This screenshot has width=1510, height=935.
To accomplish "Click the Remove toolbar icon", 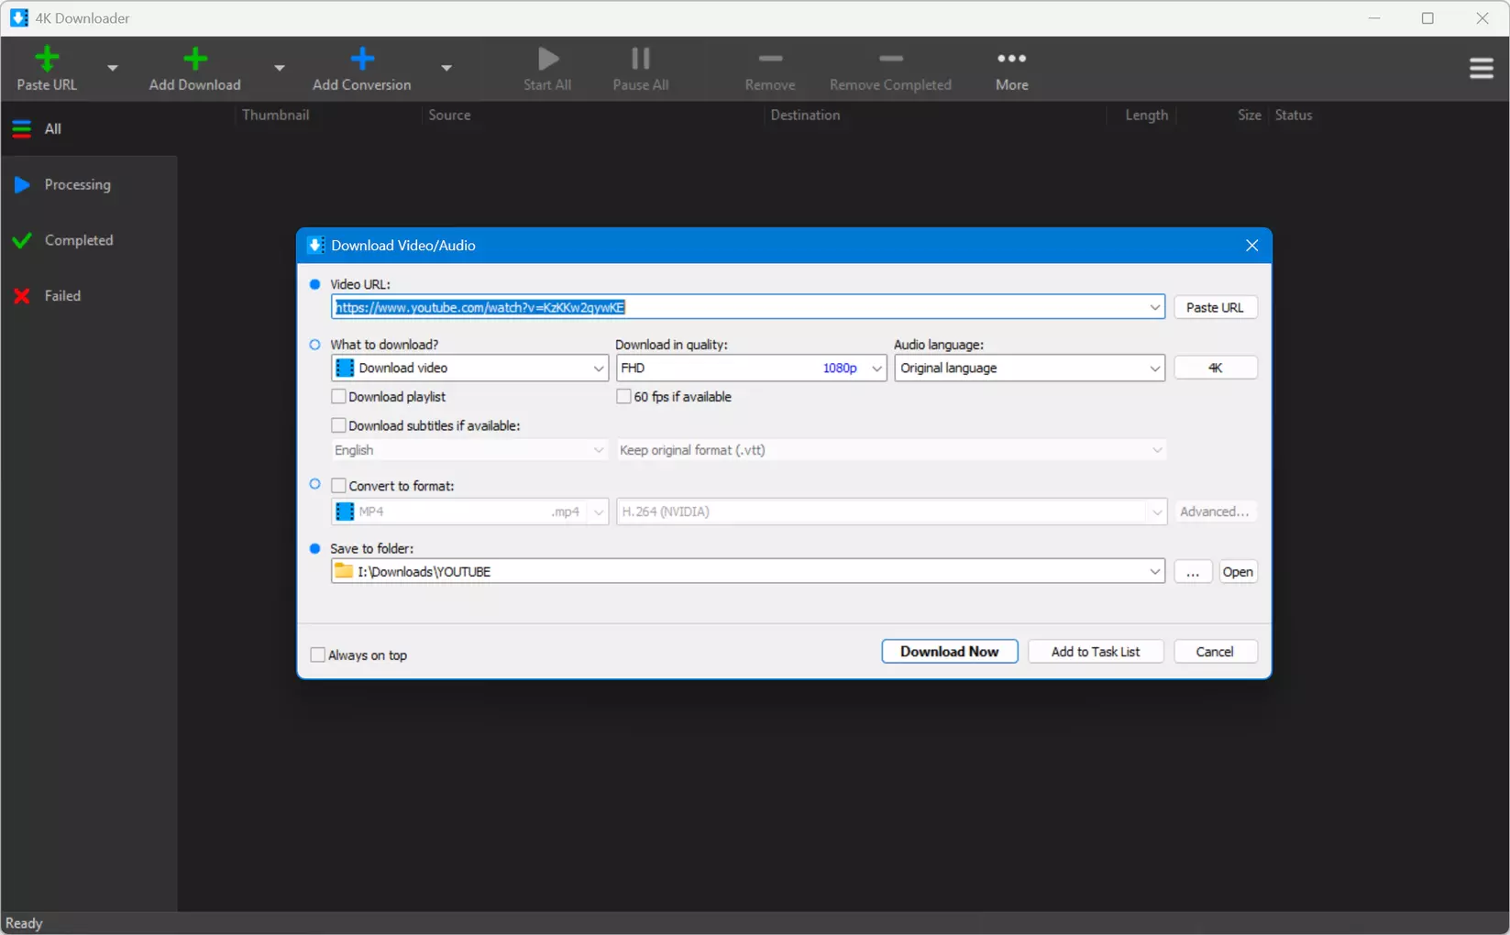I will [x=770, y=59].
